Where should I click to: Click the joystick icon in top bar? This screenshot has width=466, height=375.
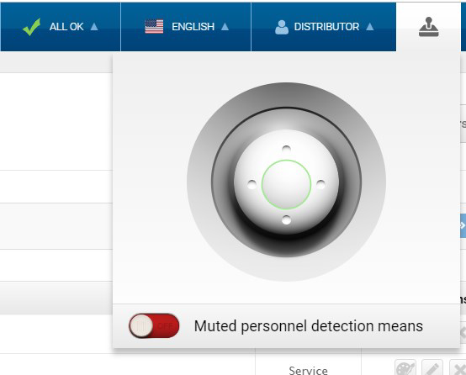click(428, 27)
